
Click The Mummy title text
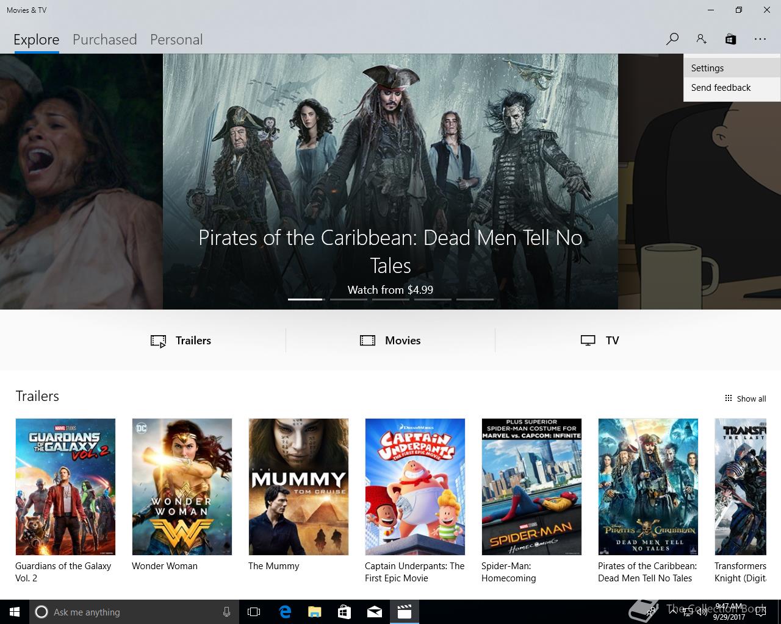[273, 566]
